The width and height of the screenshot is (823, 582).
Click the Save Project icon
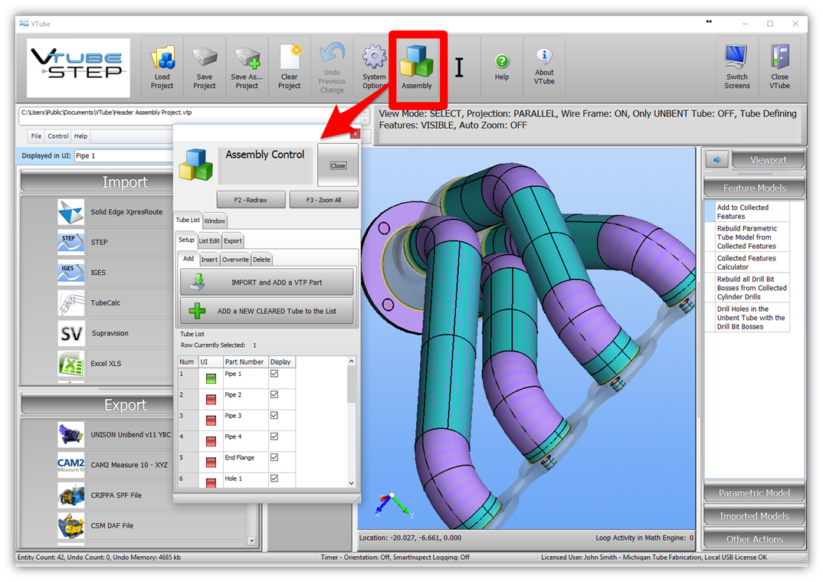[x=204, y=59]
